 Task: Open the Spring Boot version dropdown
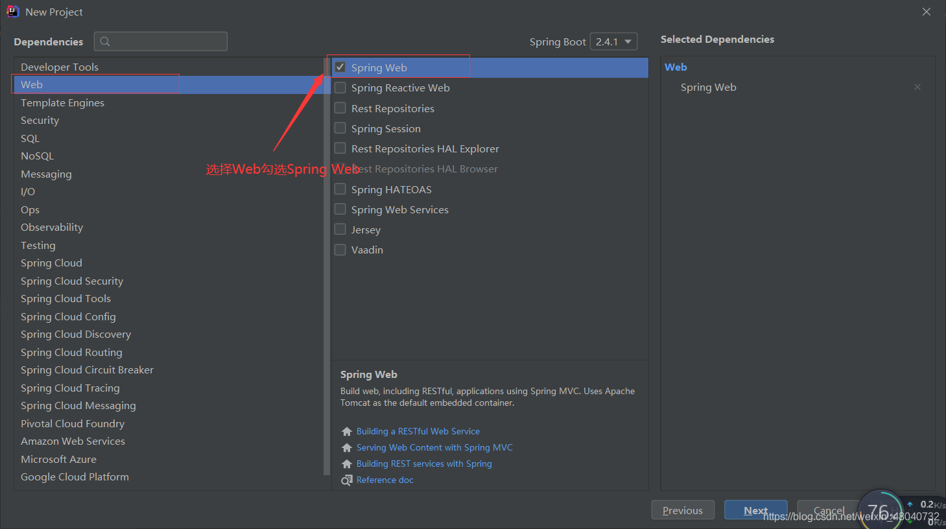click(613, 41)
